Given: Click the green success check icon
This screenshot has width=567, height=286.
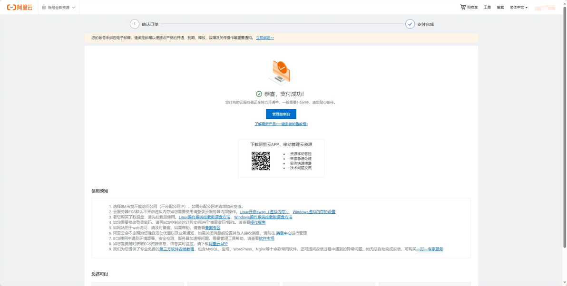Looking at the screenshot, I should tap(259, 94).
